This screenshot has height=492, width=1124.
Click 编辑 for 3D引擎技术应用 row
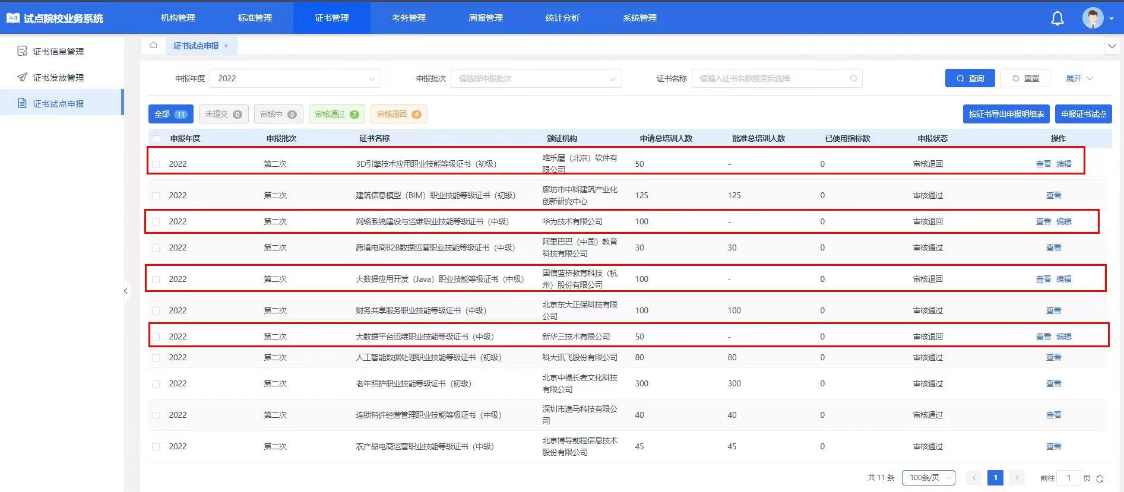[x=1064, y=164]
